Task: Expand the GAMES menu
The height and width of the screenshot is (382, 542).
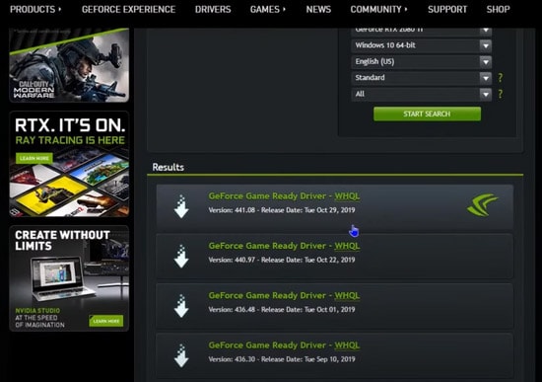Action: [x=268, y=9]
